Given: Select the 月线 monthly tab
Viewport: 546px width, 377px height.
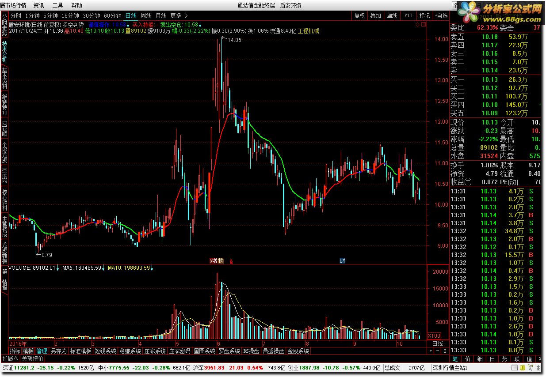Looking at the screenshot, I should tap(161, 15).
